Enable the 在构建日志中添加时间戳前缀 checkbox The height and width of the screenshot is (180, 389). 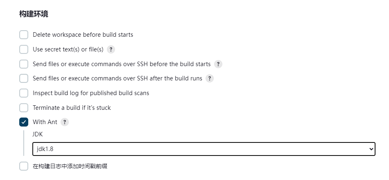[24, 166]
